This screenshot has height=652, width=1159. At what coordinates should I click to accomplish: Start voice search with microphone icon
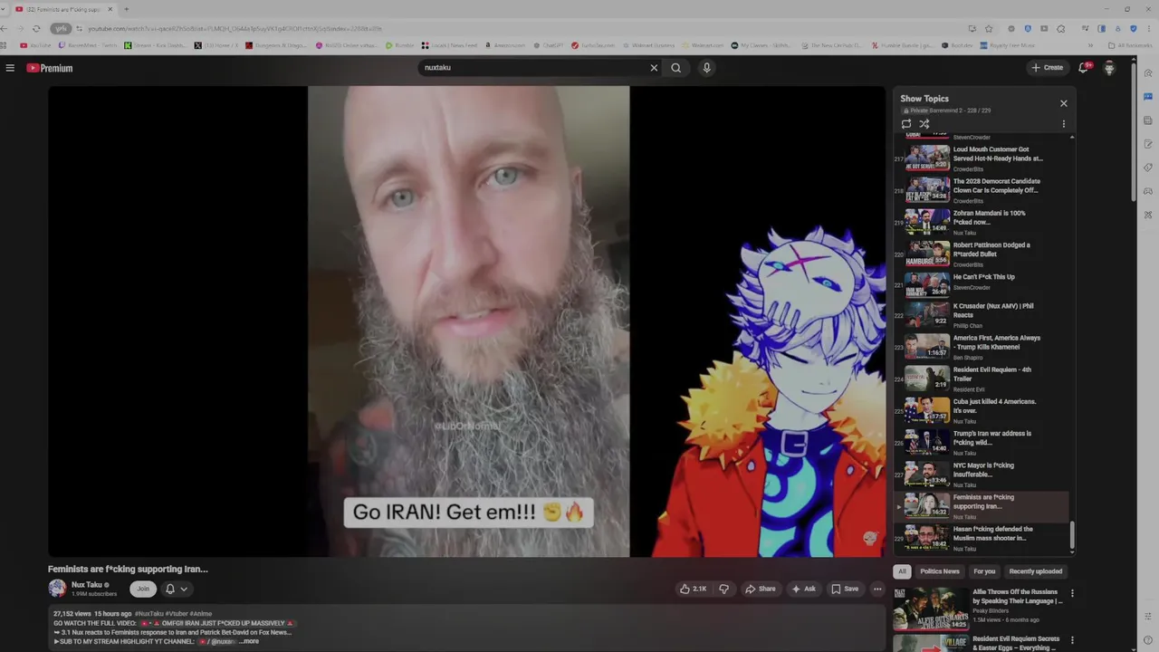(706, 68)
